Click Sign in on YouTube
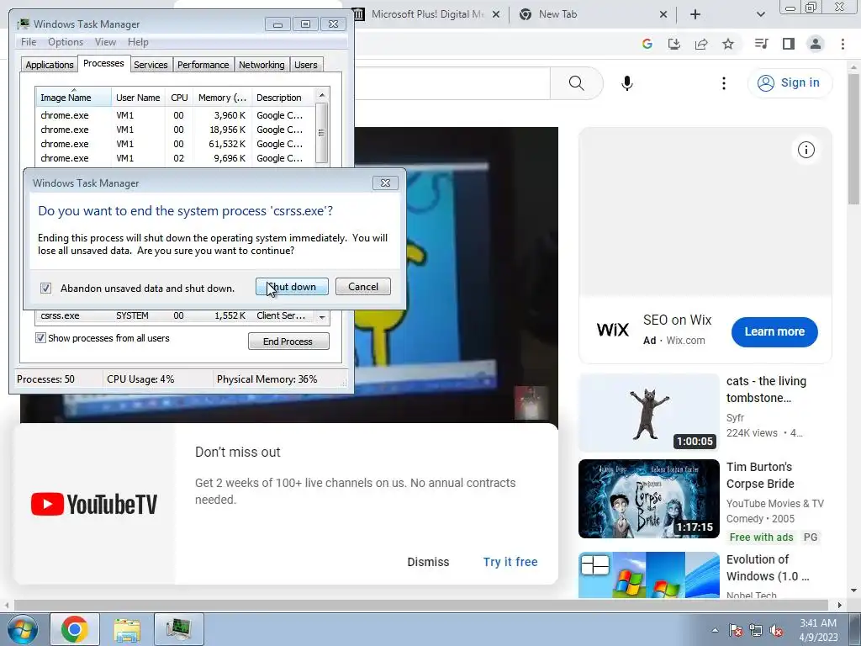This screenshot has width=861, height=646. pos(790,83)
